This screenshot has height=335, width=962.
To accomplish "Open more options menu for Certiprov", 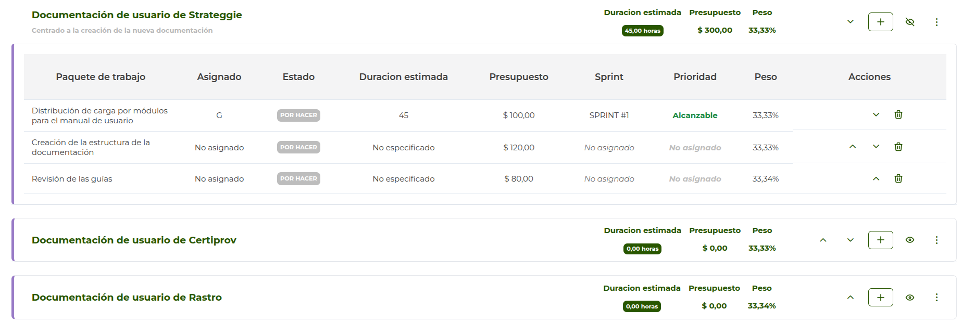I will [x=936, y=240].
